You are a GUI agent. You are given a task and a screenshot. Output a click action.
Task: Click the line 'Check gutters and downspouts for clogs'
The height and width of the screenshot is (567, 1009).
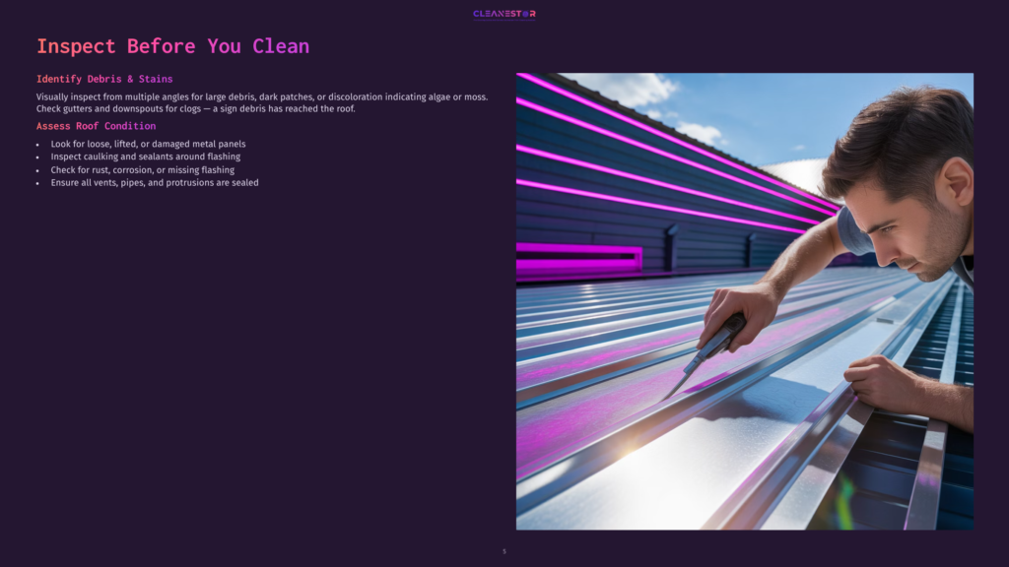point(196,108)
